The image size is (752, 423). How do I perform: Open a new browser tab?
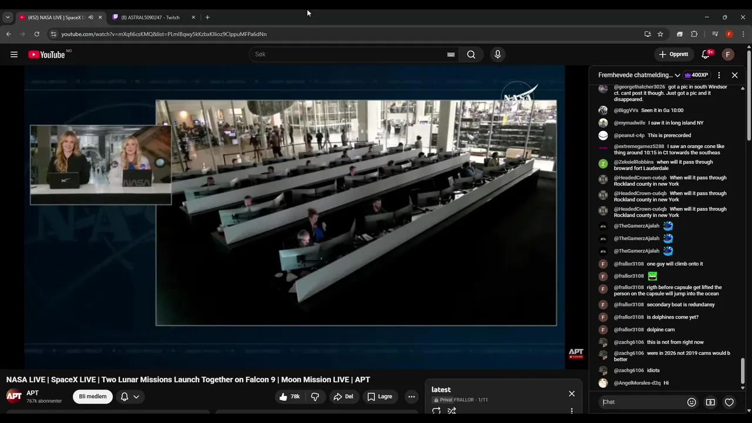(x=207, y=17)
